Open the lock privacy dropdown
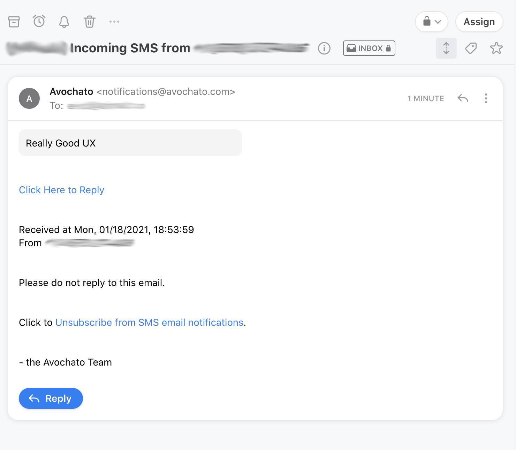This screenshot has height=450, width=516. coord(432,22)
